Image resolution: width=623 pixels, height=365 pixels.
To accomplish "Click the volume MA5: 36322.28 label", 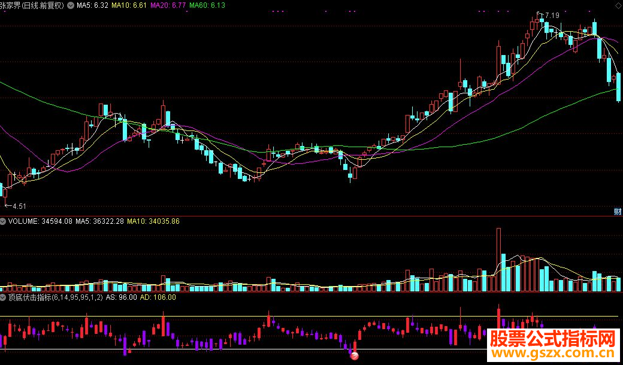I will 100,221.
